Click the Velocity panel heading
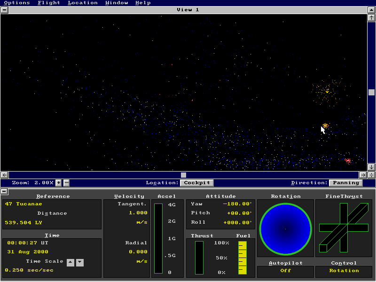Image resolution: width=376 pixels, height=282 pixels. click(x=129, y=196)
